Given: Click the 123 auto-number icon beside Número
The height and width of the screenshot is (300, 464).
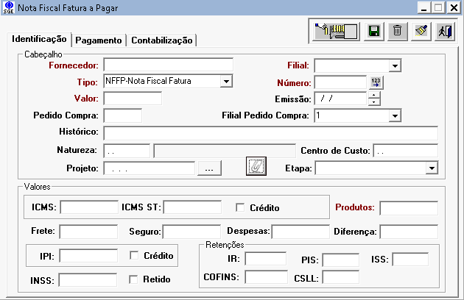Looking at the screenshot, I should click(x=376, y=82).
